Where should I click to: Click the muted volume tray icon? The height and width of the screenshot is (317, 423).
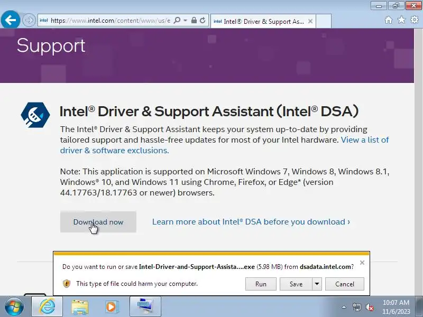point(369,307)
